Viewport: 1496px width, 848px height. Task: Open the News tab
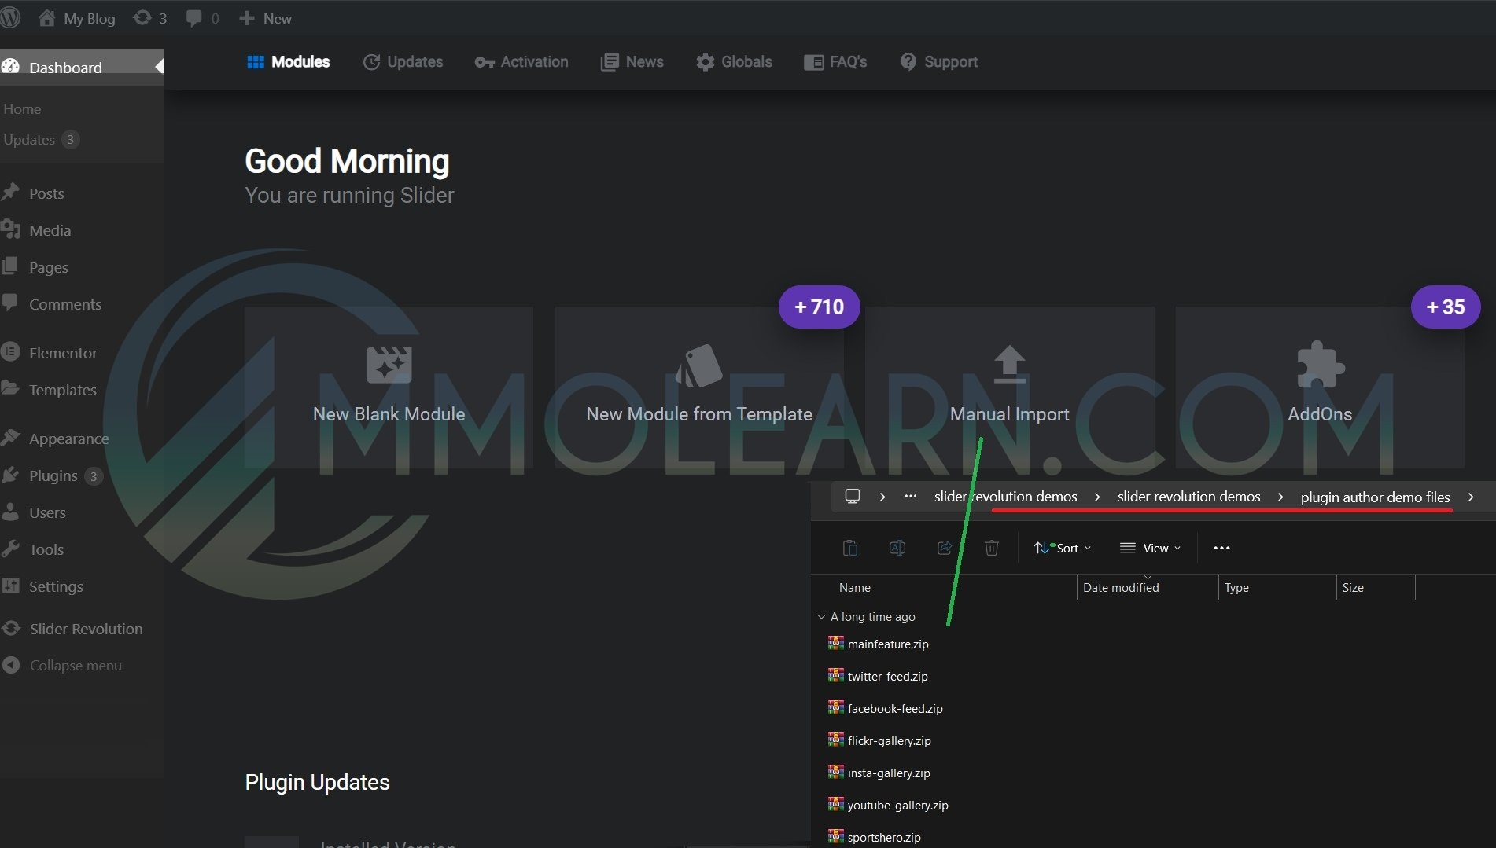click(x=632, y=61)
